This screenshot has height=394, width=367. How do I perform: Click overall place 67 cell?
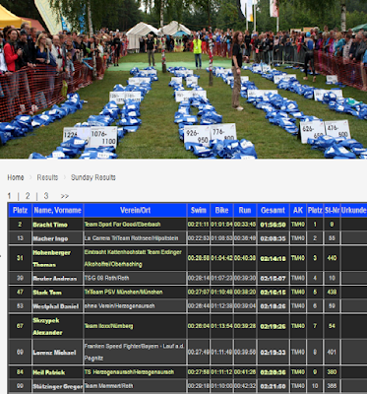20,326
